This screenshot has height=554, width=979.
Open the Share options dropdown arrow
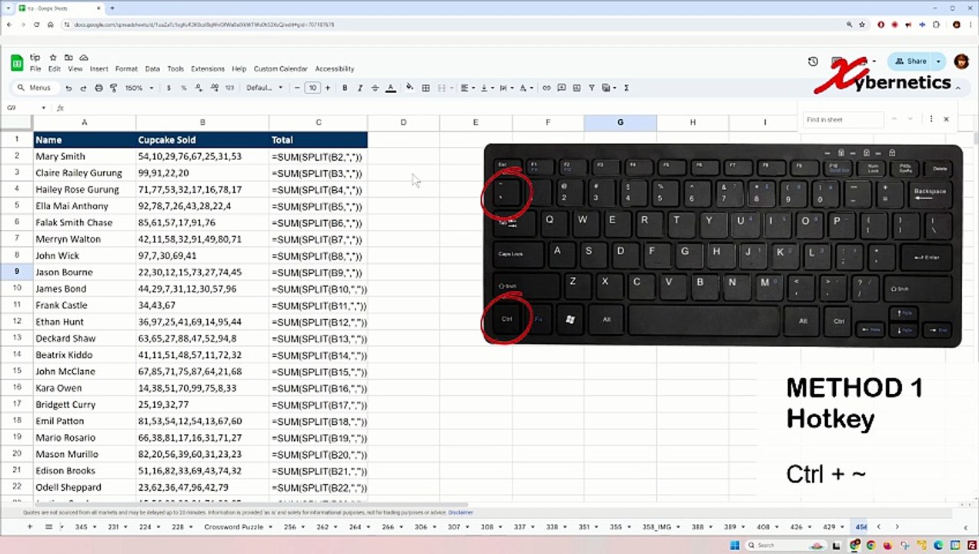tap(938, 62)
